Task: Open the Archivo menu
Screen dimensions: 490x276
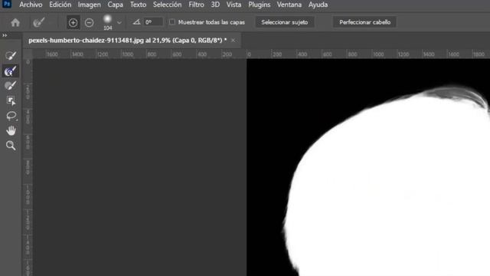Action: tap(31, 5)
